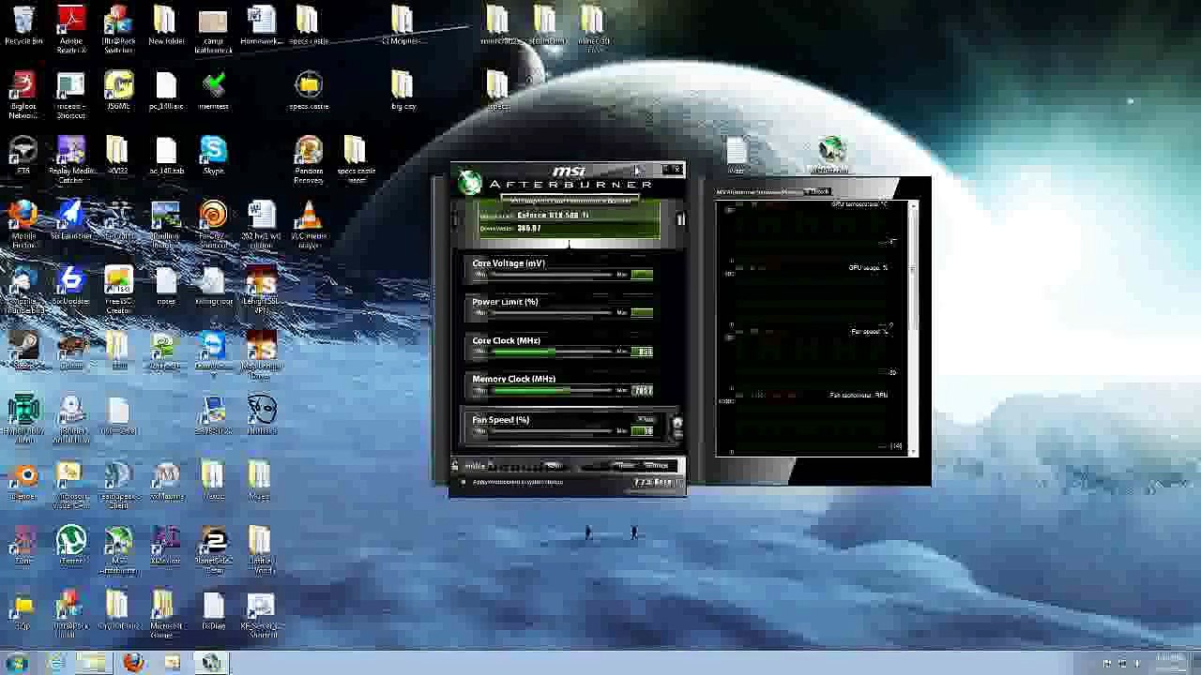1201x675 pixels.
Task: Open the Recycle Bin desktop icon
Action: 23,25
